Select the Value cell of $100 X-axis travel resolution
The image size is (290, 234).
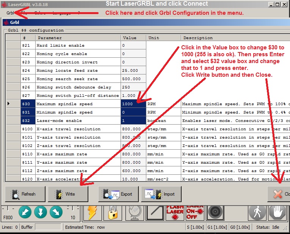point(133,129)
